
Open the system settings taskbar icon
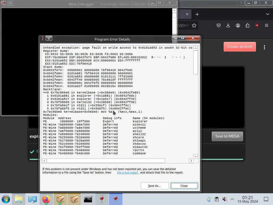[32, 199]
